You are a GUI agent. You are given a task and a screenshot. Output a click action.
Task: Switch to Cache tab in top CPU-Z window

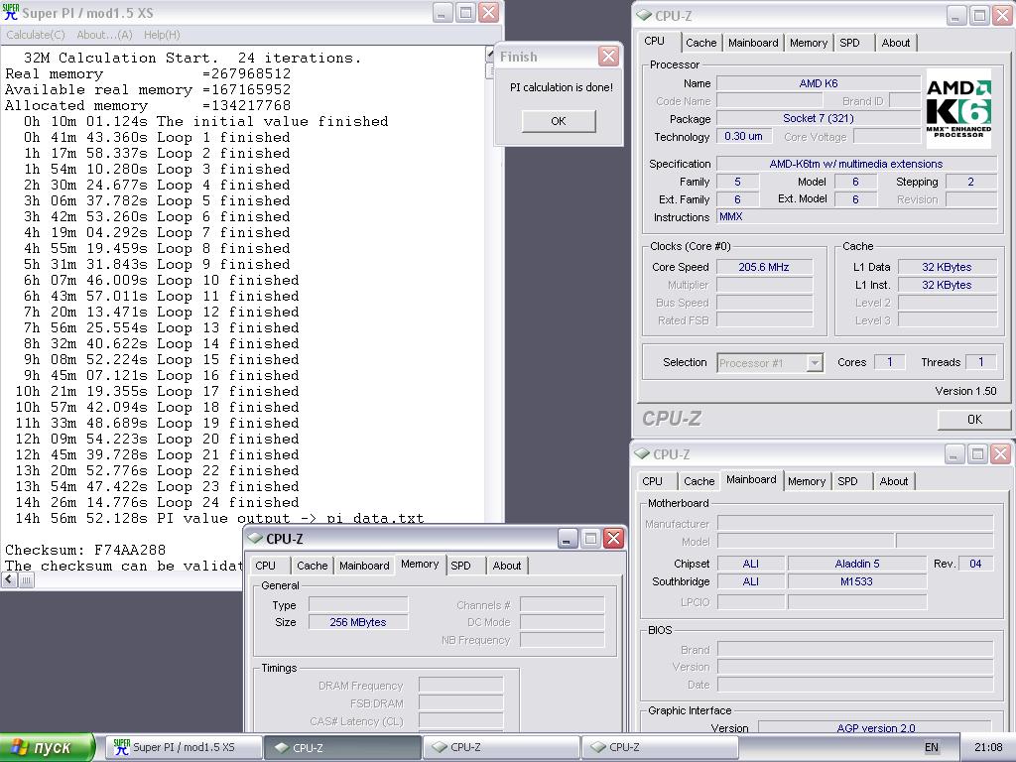point(700,43)
